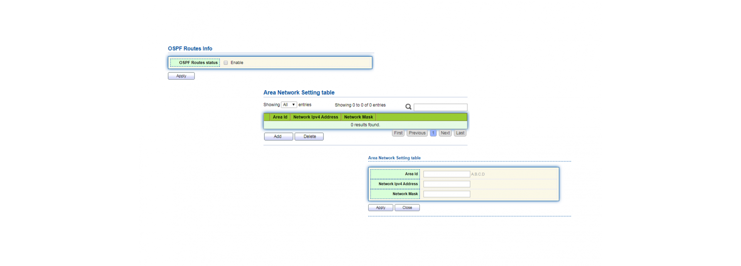Sort table by Area Id column header
741x266 pixels.
[x=280, y=117]
